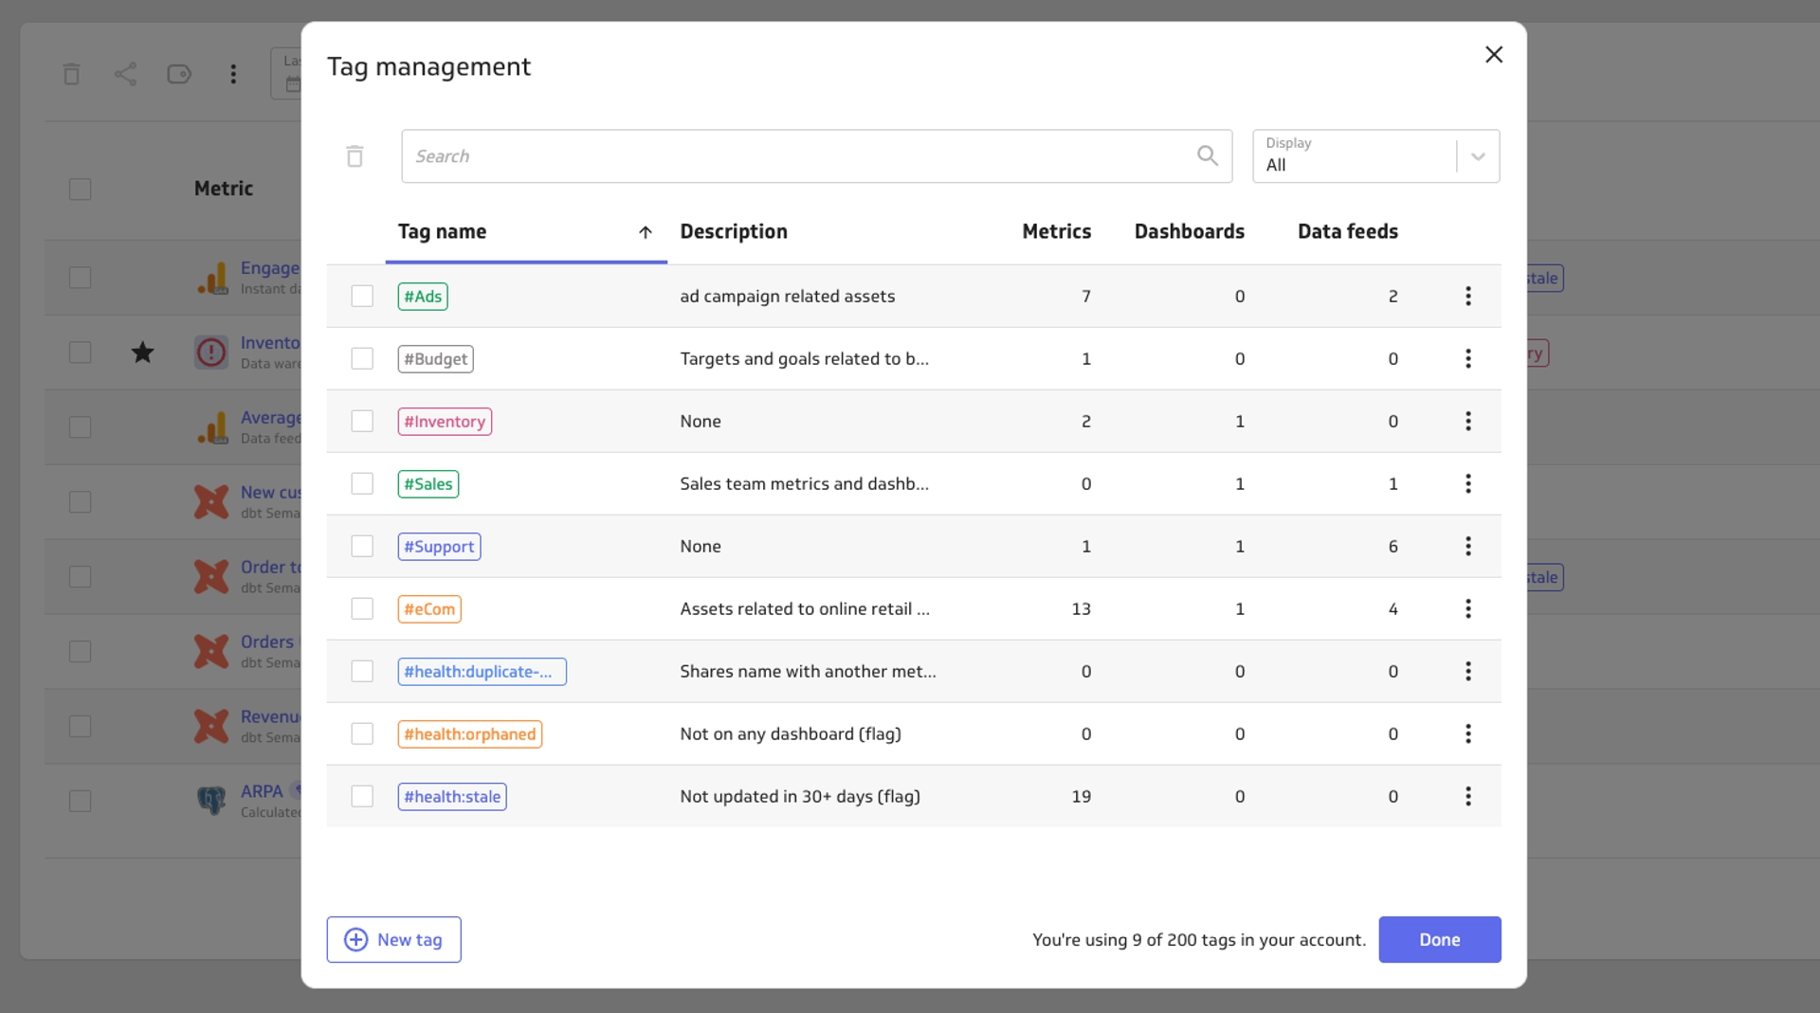Click the delete icon beside the tag search bar

(355, 155)
